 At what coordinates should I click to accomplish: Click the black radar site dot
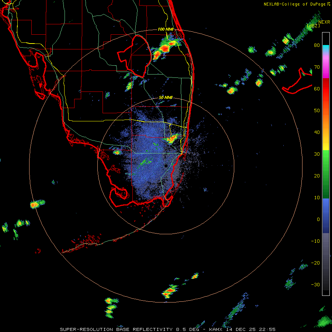166,166
